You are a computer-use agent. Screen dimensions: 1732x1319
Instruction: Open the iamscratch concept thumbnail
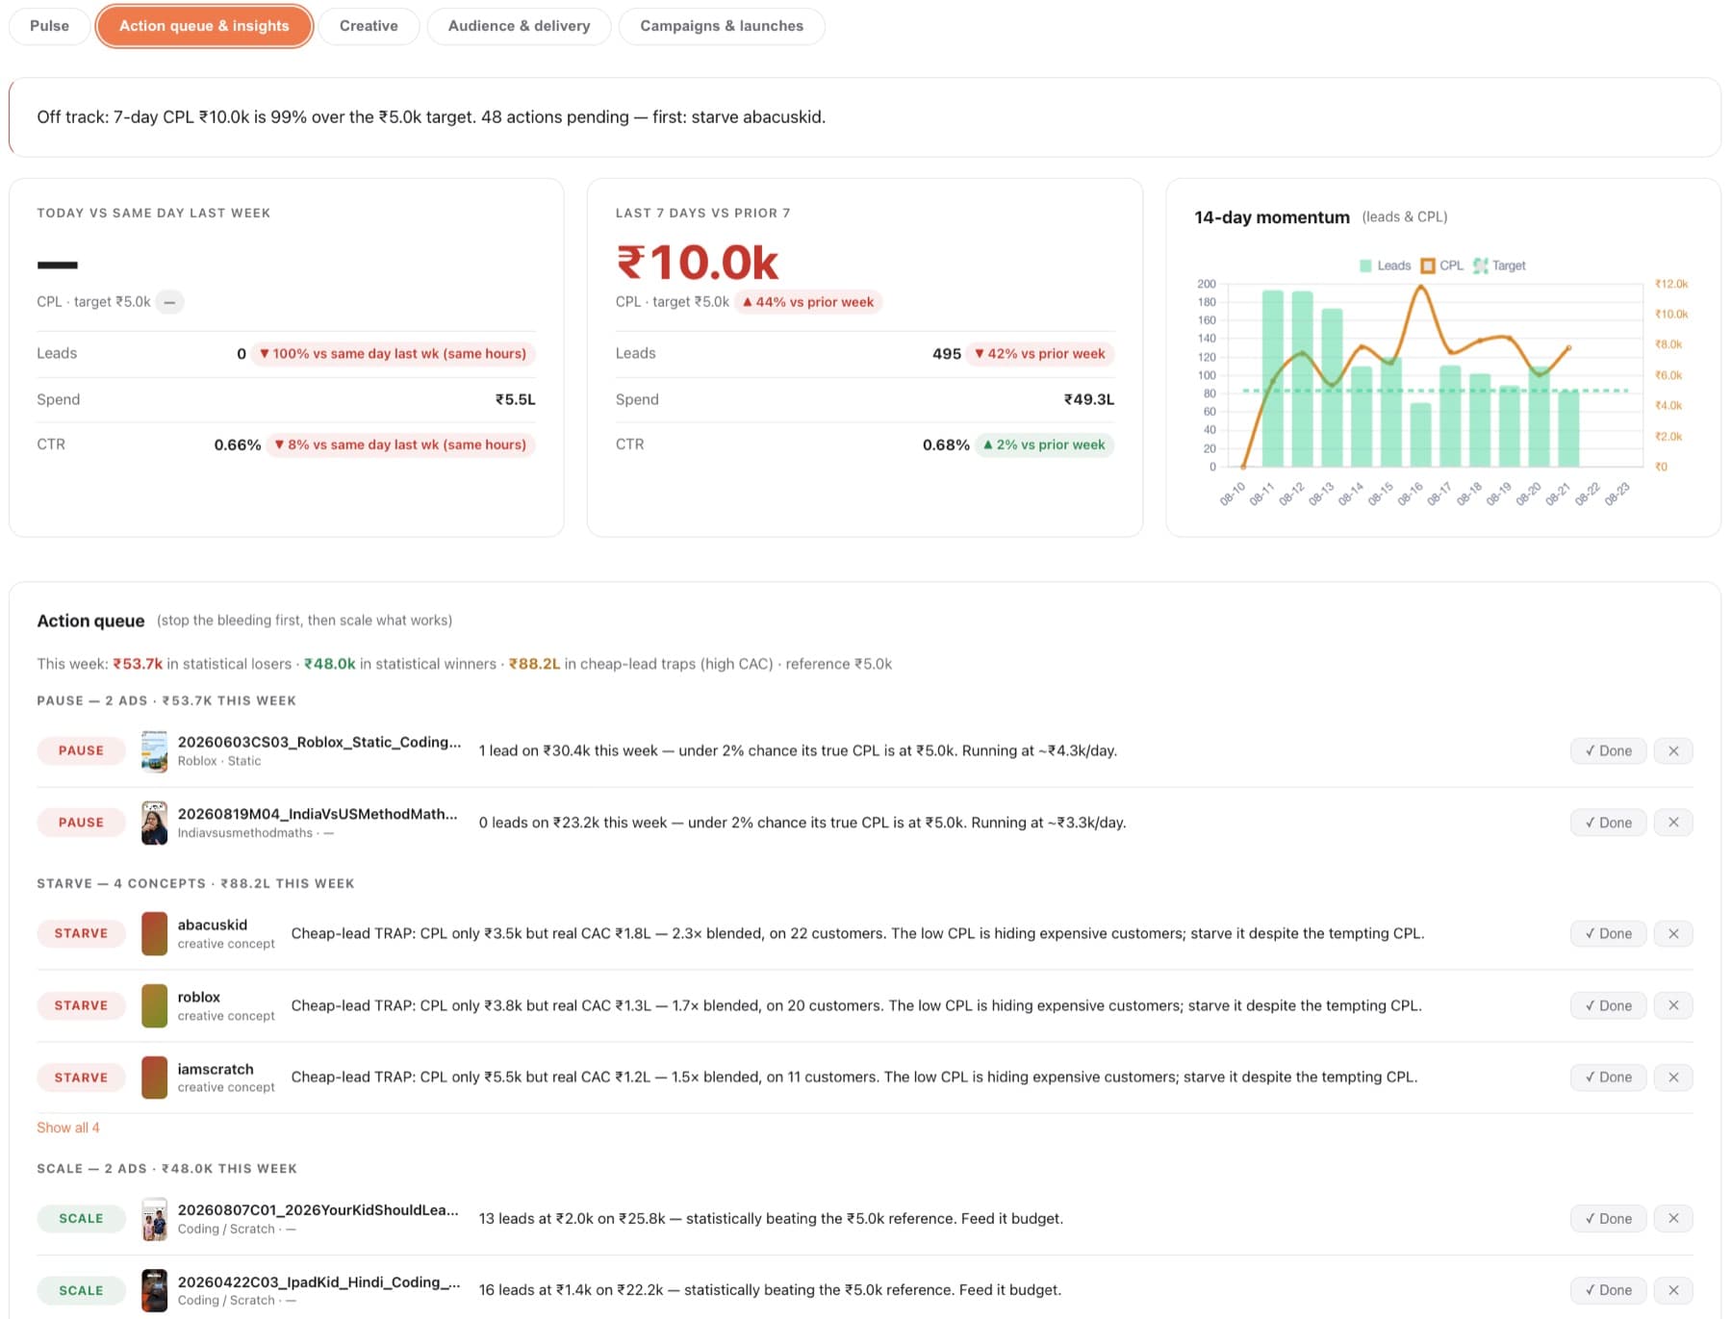(x=154, y=1078)
